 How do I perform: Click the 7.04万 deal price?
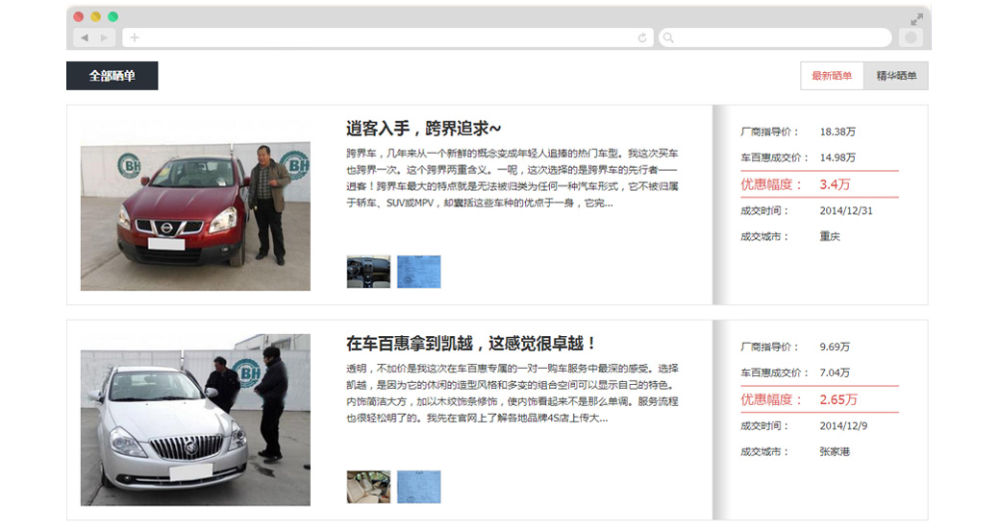pos(835,372)
